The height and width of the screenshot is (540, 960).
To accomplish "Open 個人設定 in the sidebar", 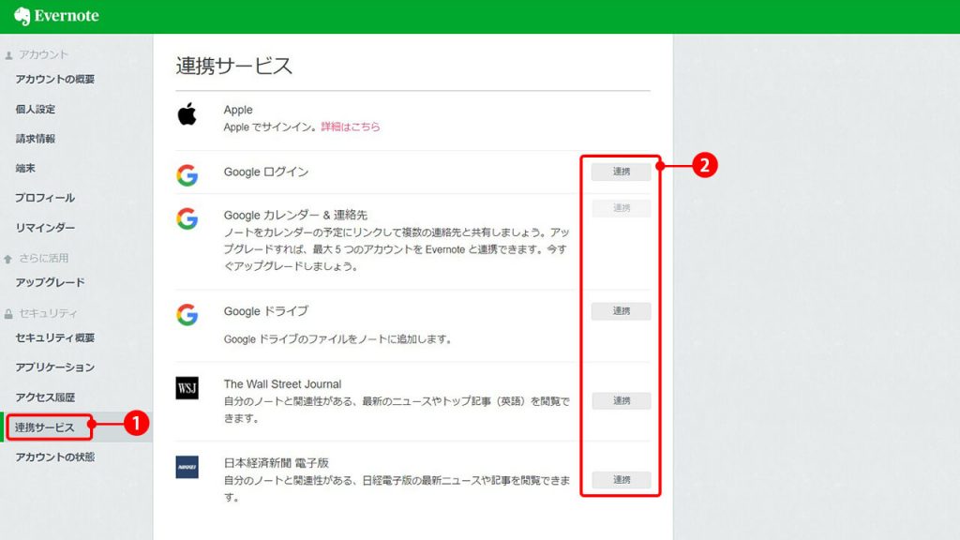I will point(36,109).
